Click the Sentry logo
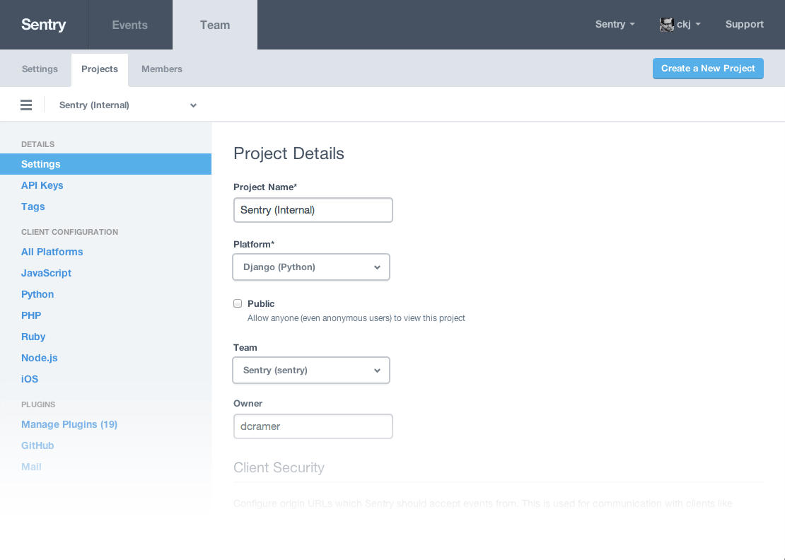Image resolution: width=785 pixels, height=560 pixels. [43, 25]
